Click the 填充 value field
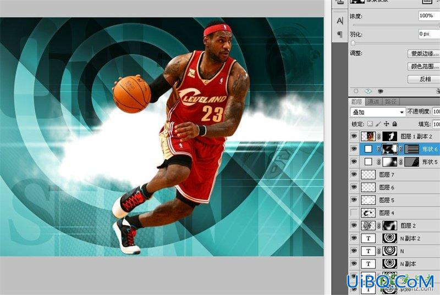Screen dimensions: 440x295 click(436, 124)
